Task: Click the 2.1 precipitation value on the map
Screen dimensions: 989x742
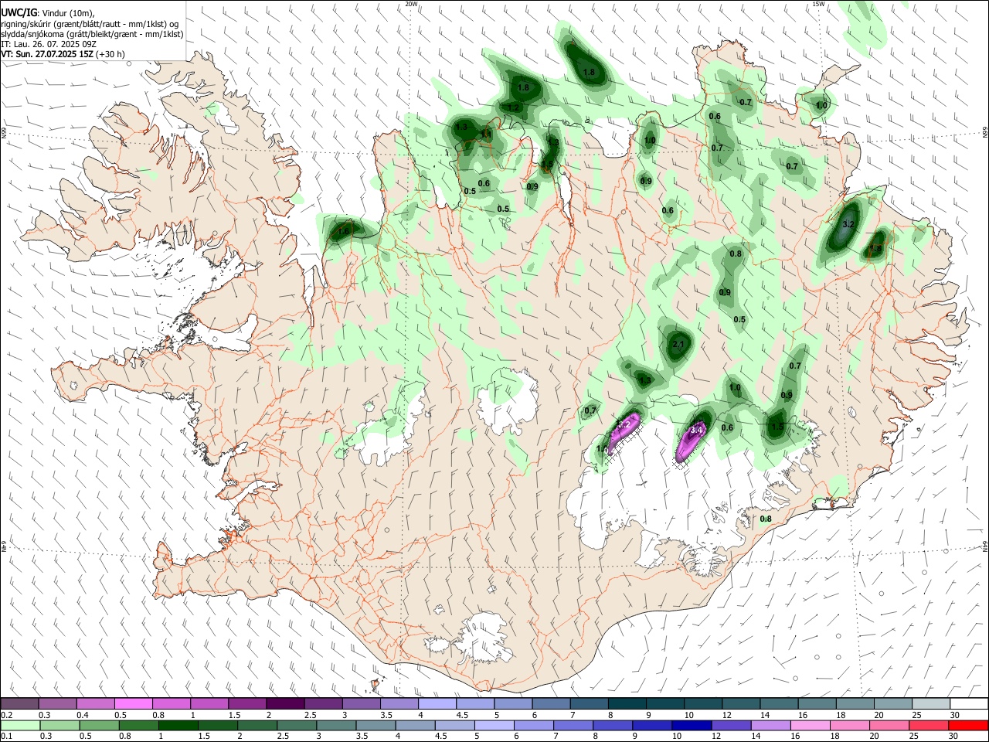Action: click(x=679, y=345)
